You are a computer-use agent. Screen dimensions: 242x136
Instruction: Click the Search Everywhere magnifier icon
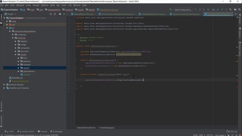(239, 9)
